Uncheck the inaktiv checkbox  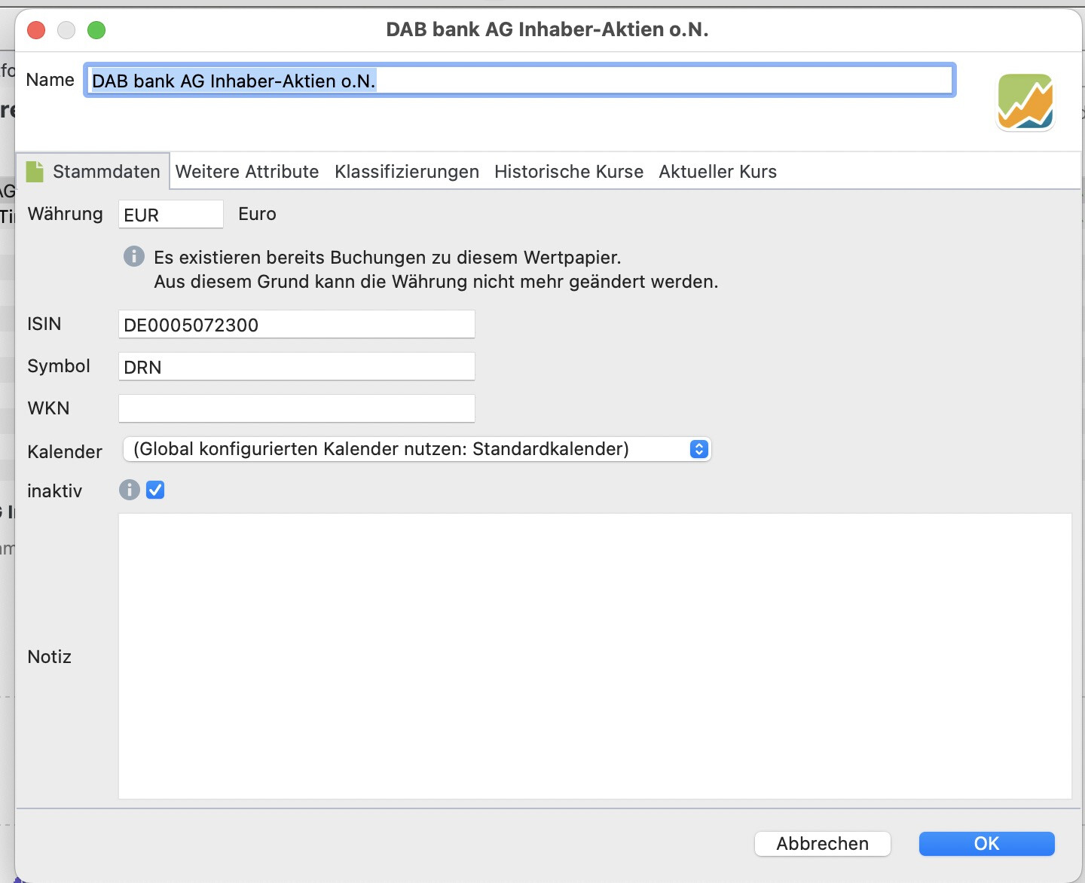[x=155, y=490]
